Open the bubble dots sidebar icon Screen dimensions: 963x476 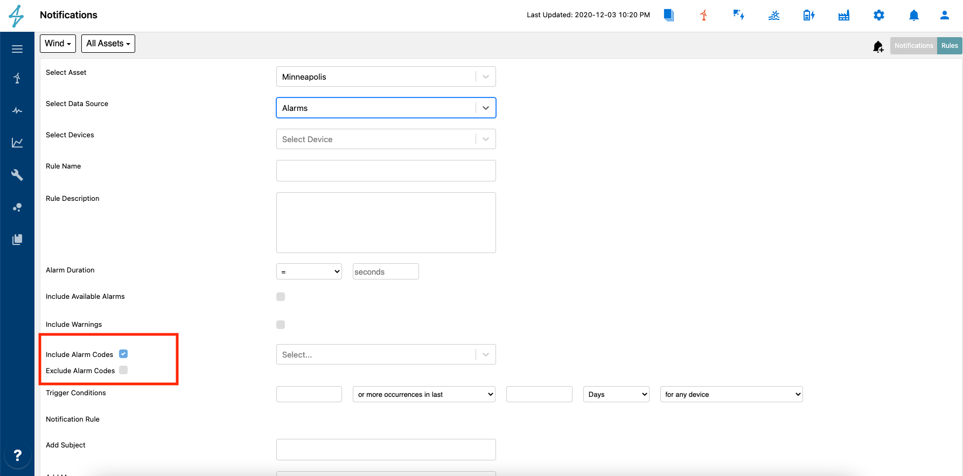pos(17,207)
